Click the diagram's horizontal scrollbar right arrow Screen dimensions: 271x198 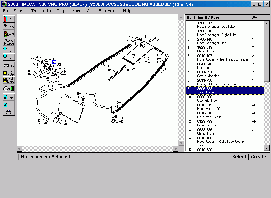click(176, 149)
